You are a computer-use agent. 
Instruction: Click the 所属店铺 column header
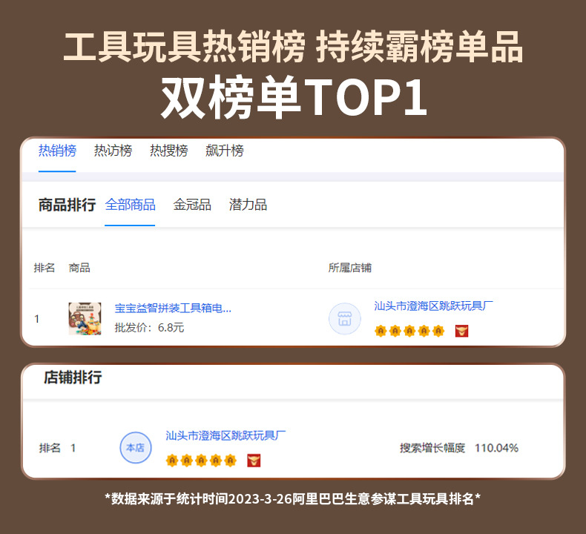pos(350,268)
